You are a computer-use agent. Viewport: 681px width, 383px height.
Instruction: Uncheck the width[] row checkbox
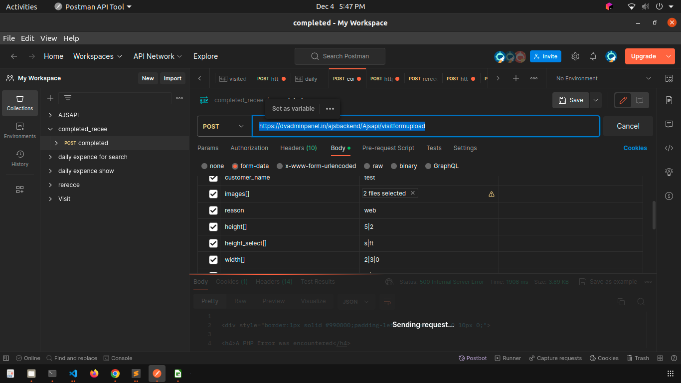pos(213,260)
